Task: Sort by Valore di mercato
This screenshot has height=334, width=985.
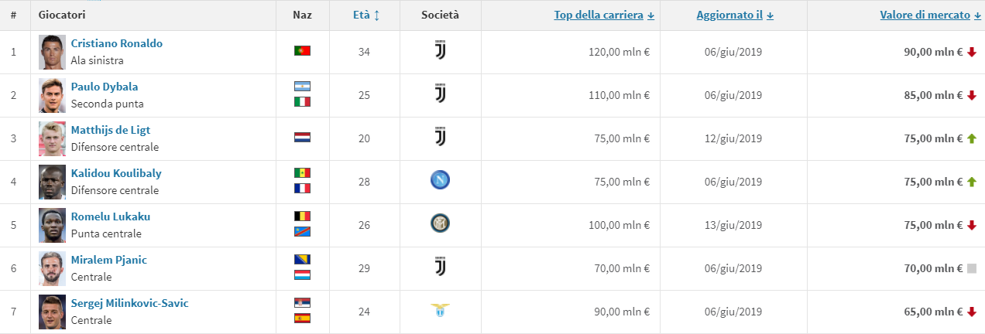Action: [925, 15]
